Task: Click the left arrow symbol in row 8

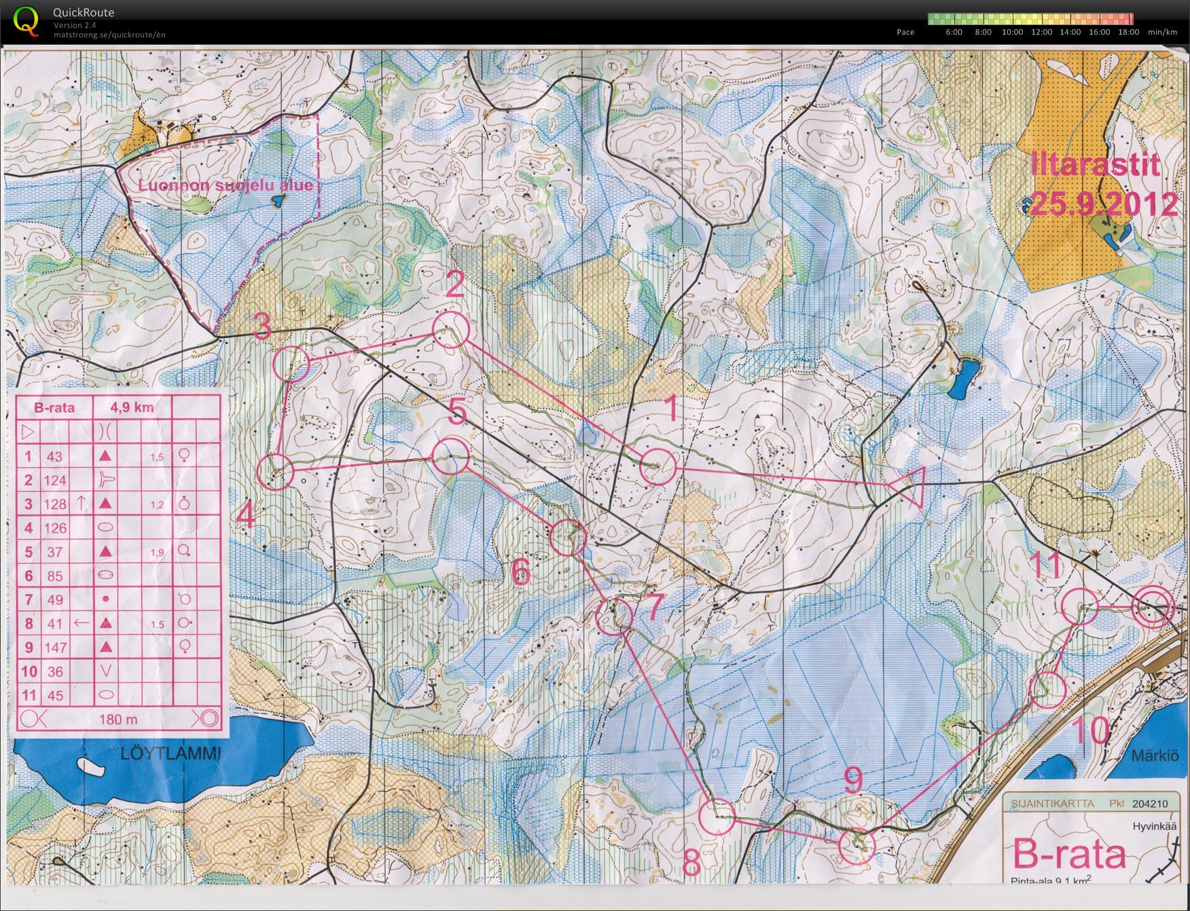Action: [x=81, y=622]
